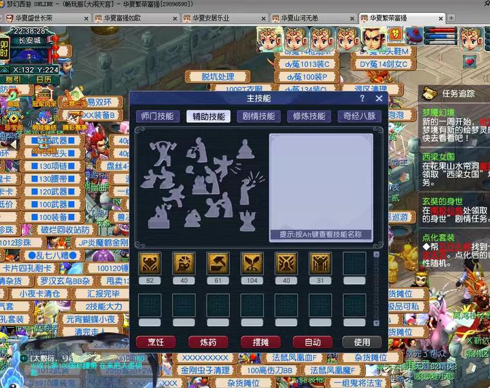Click the red heart icon below the avatar
Image resolution: width=490 pixels, height=388 pixels.
(x=469, y=62)
